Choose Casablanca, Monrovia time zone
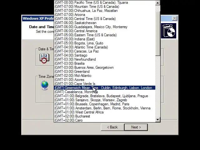 coord(105,92)
